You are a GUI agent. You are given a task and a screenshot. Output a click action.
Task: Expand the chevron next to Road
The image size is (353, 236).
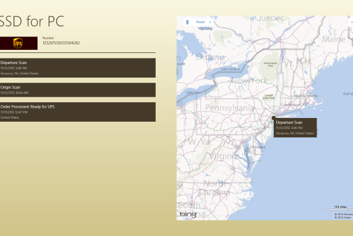click(210, 23)
